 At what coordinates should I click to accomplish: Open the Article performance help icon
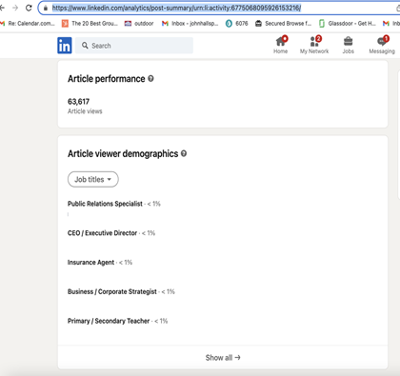pyautogui.click(x=150, y=78)
